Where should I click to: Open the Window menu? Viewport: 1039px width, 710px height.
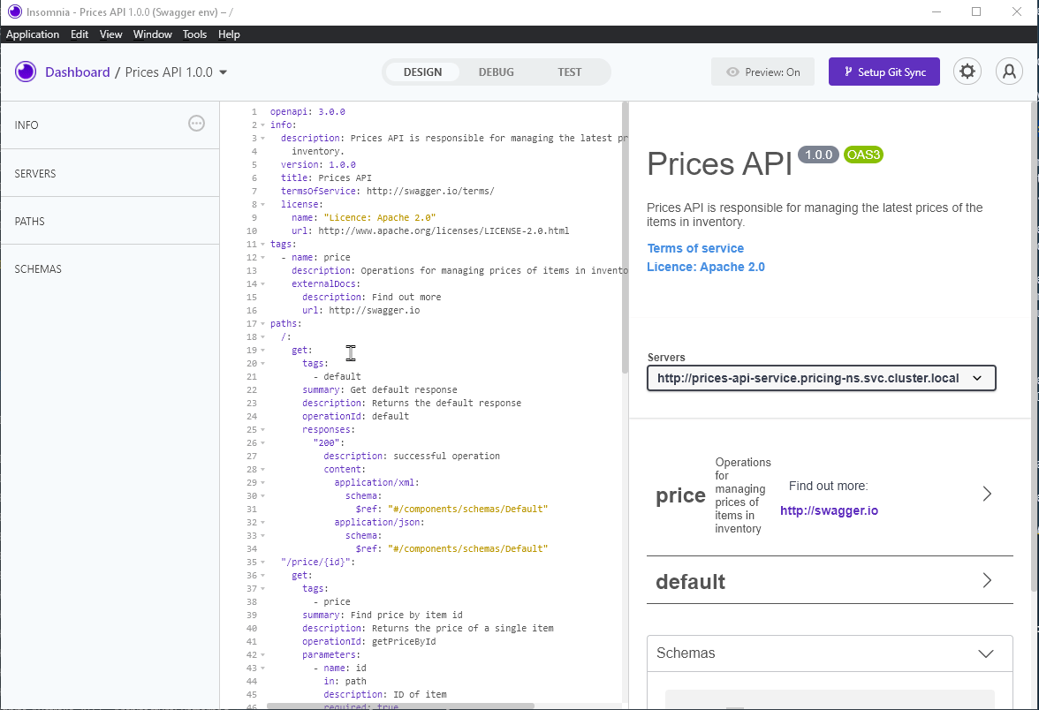pos(152,34)
